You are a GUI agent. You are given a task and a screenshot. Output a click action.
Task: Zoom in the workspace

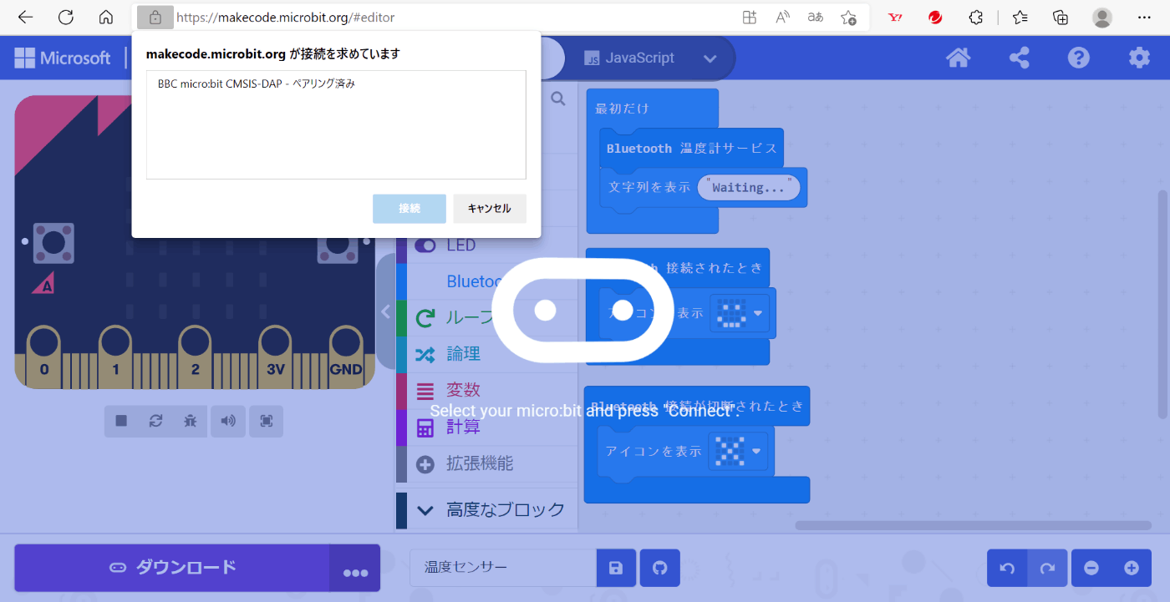1132,568
